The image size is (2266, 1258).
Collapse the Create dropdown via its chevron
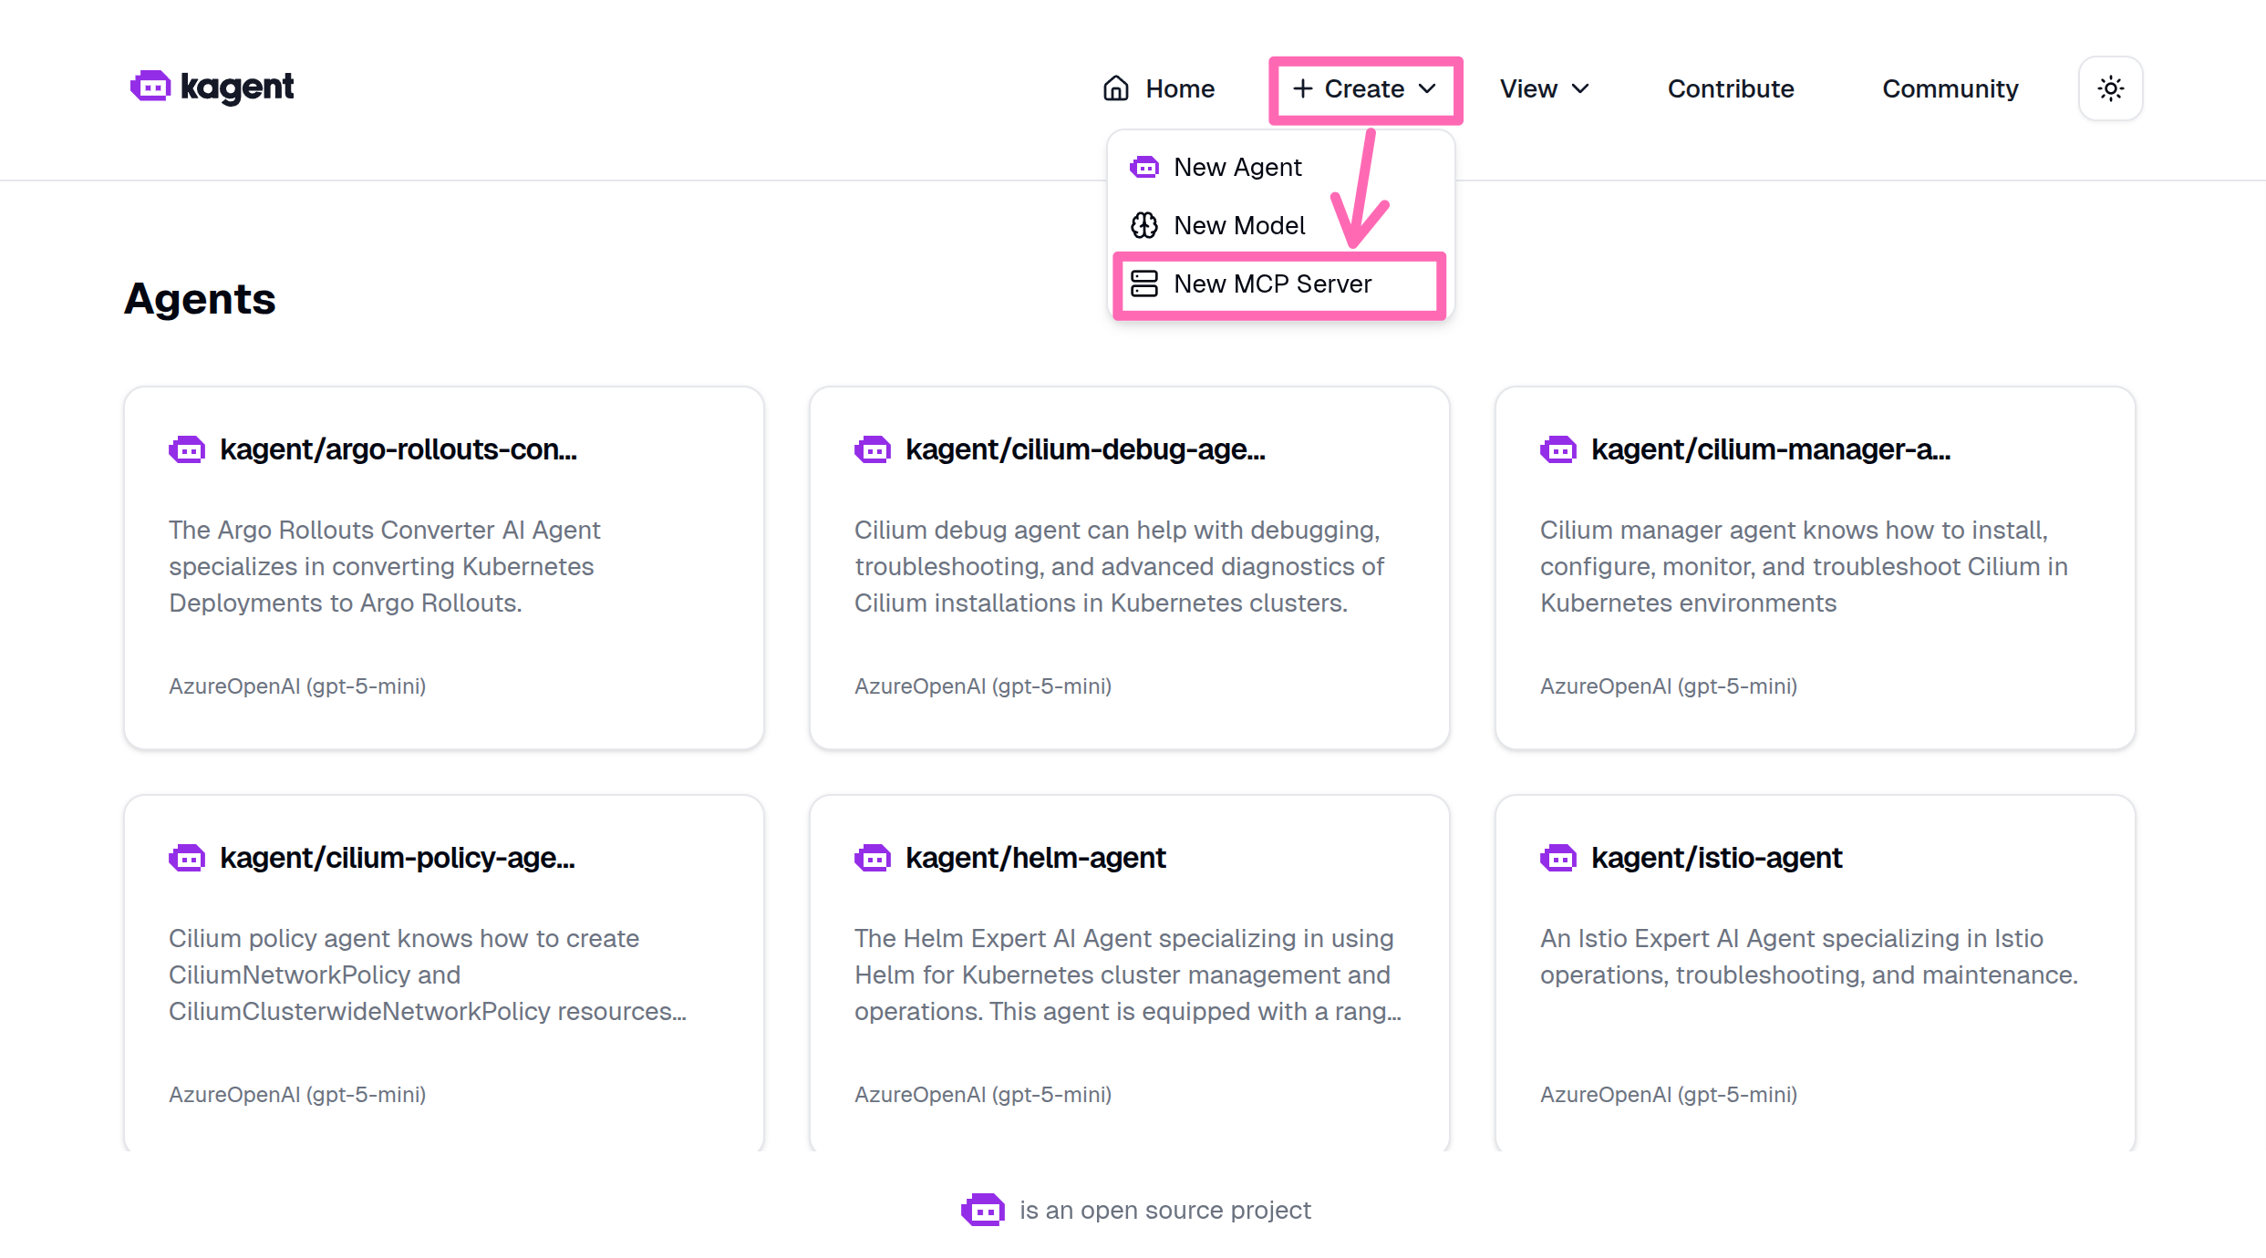coord(1429,88)
